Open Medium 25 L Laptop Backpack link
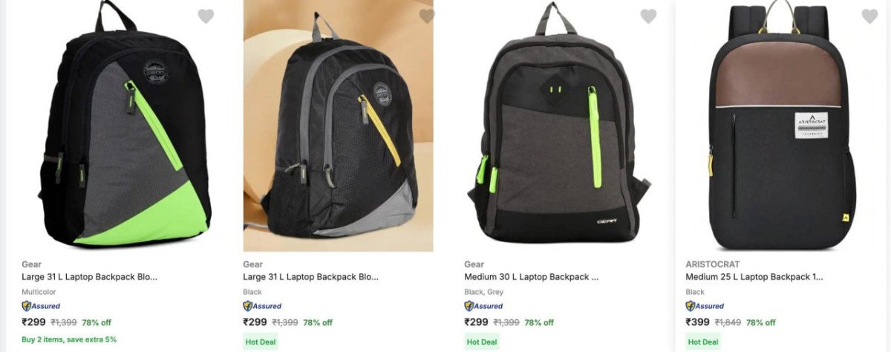Image resolution: width=891 pixels, height=352 pixels. (754, 277)
